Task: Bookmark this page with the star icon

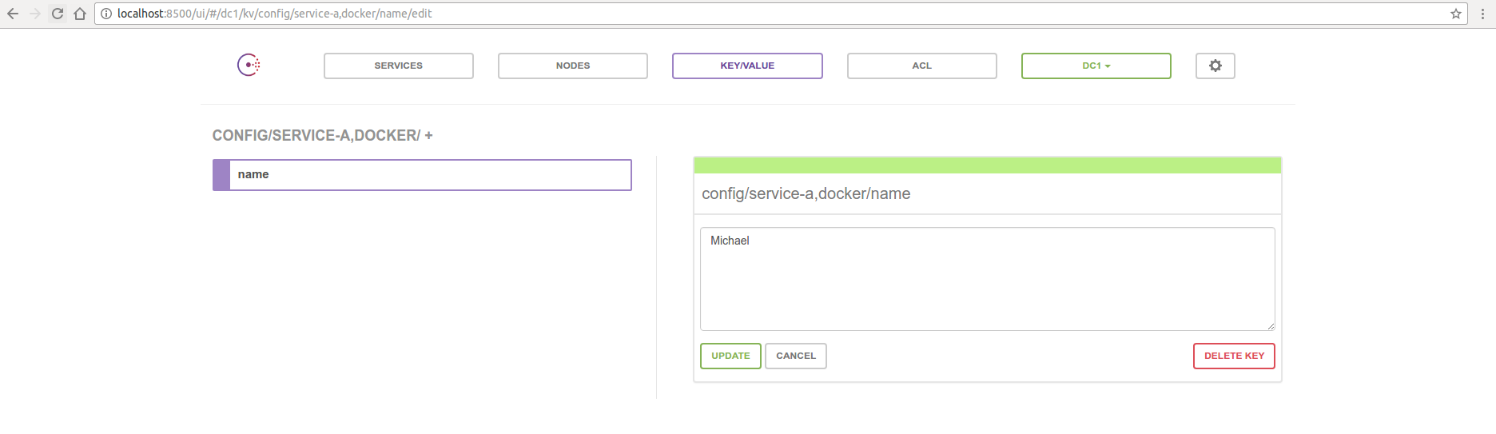Action: [1455, 14]
